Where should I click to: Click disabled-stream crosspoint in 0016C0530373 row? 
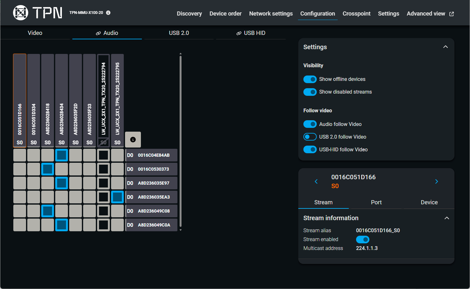click(103, 169)
